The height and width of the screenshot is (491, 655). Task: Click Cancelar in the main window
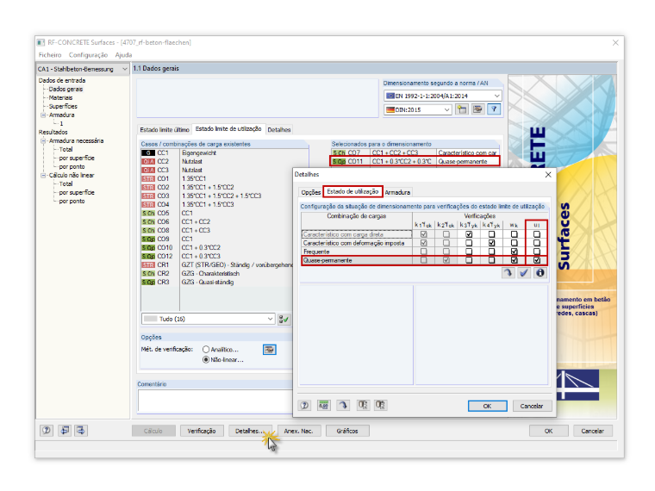(x=592, y=431)
